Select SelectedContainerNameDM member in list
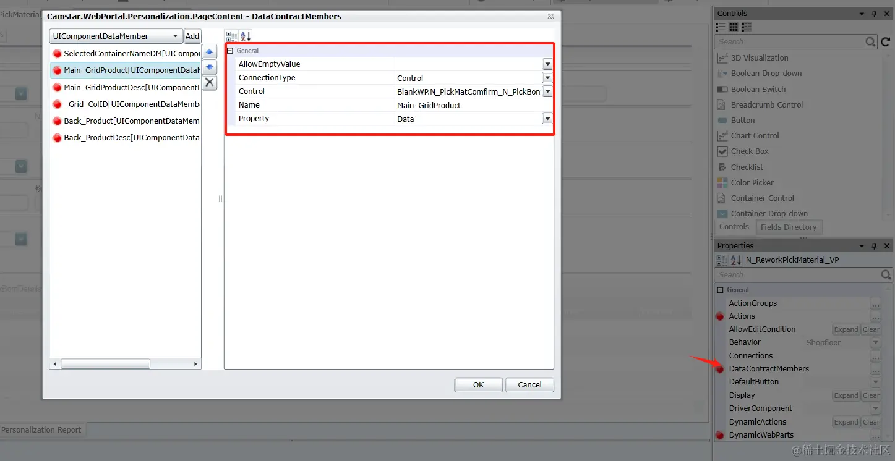The width and height of the screenshot is (895, 461). pyautogui.click(x=126, y=54)
